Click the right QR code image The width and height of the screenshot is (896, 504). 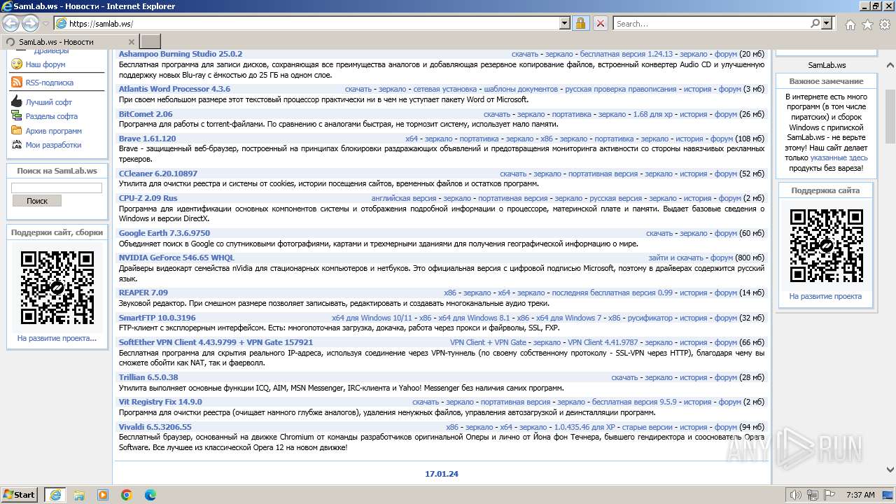826,246
